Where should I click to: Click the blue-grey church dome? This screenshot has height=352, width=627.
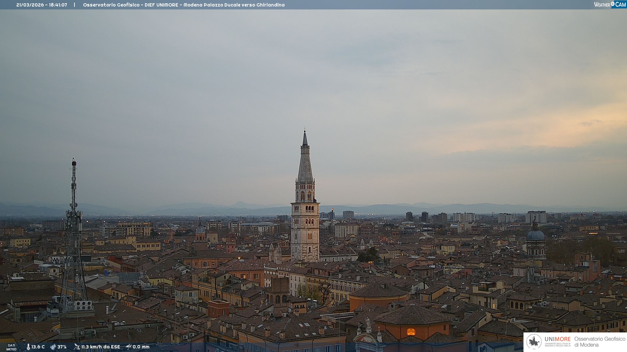(535, 235)
